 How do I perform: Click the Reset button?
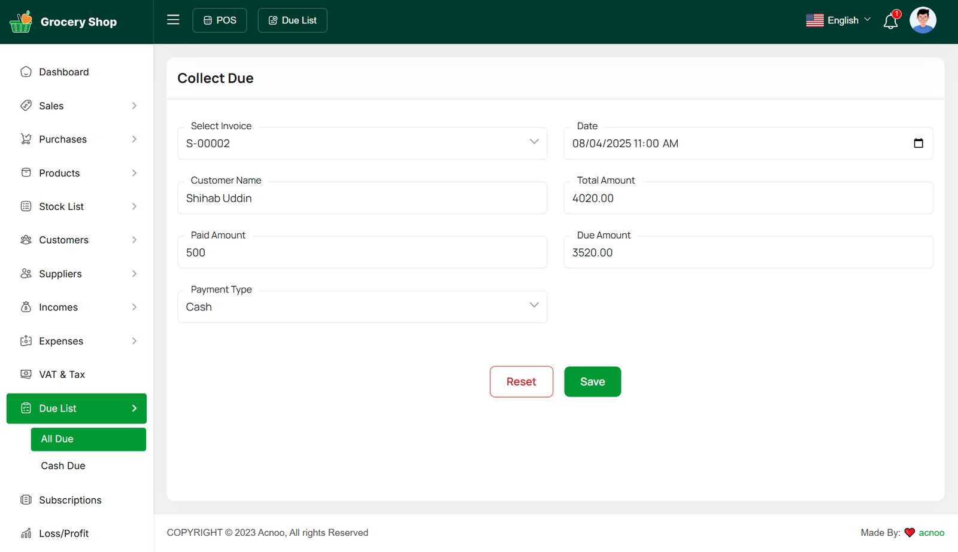[x=521, y=382]
